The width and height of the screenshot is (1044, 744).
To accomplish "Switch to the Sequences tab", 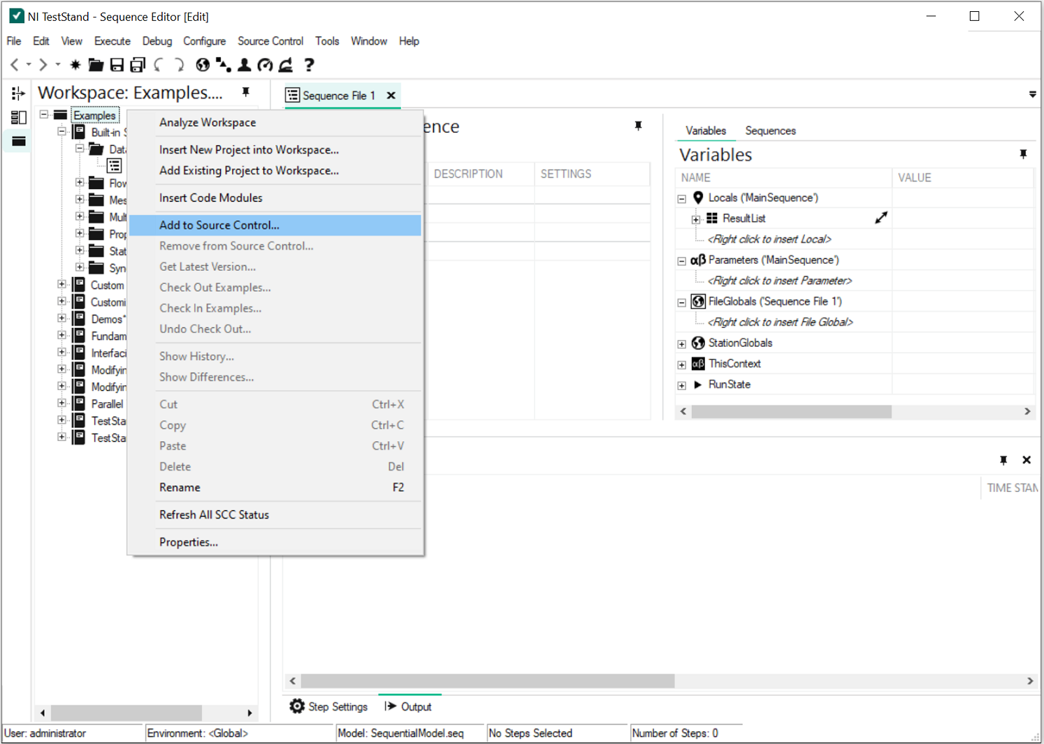I will pyautogui.click(x=770, y=131).
